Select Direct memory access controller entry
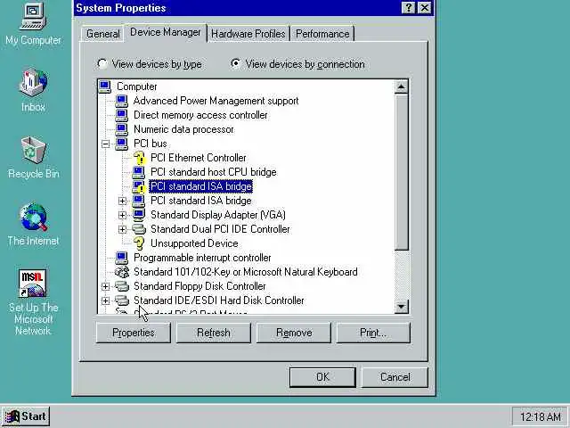 click(x=200, y=115)
